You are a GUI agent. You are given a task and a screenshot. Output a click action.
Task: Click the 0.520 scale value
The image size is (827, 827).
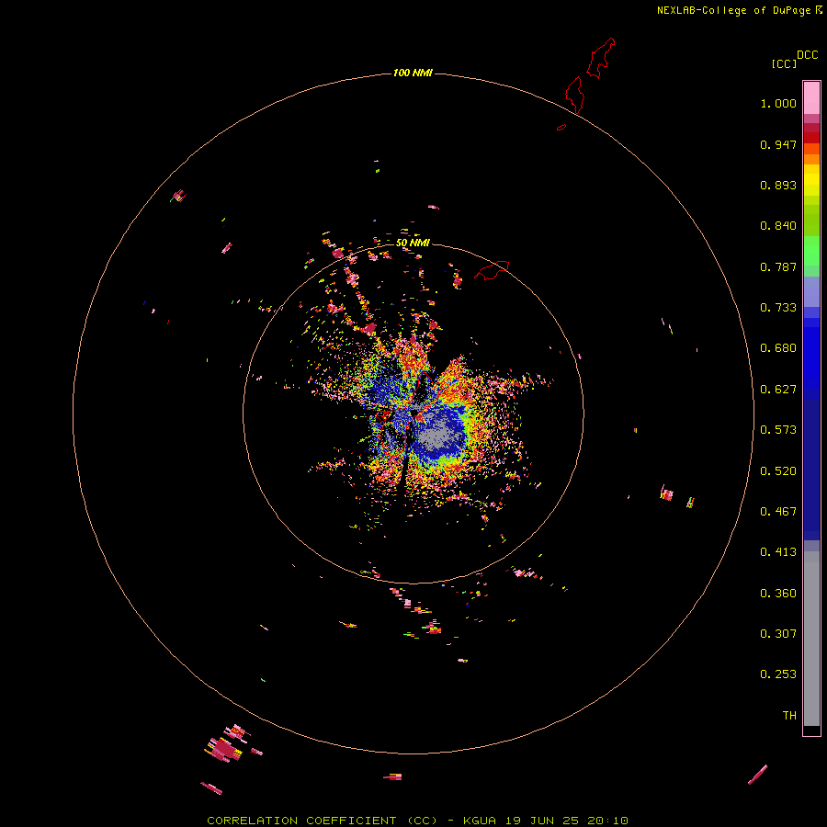click(778, 471)
